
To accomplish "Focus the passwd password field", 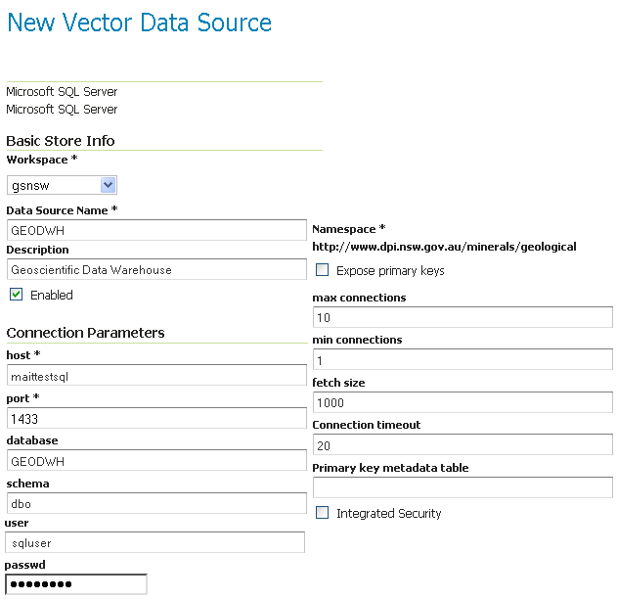I will tap(76, 584).
